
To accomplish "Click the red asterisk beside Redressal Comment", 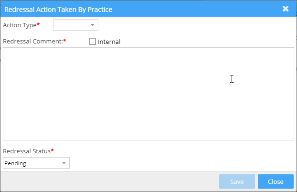I will [x=64, y=41].
